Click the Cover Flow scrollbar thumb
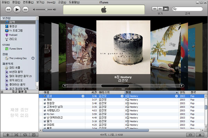Viewport: 208px width, 138px height. click(115, 86)
